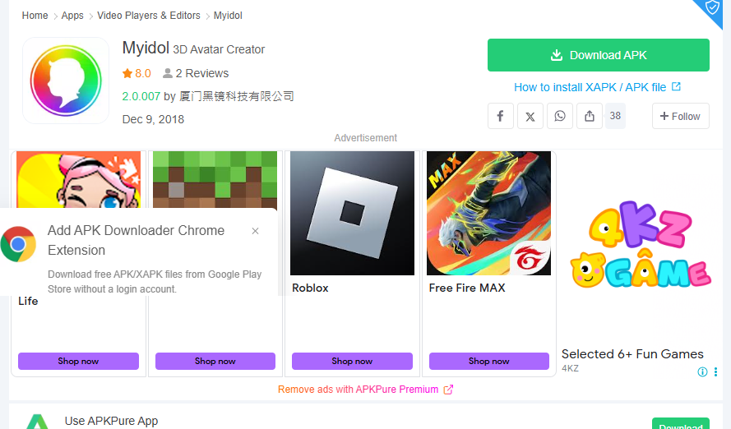Open Video Players & Editors breadcrumb
731x429 pixels.
149,16
